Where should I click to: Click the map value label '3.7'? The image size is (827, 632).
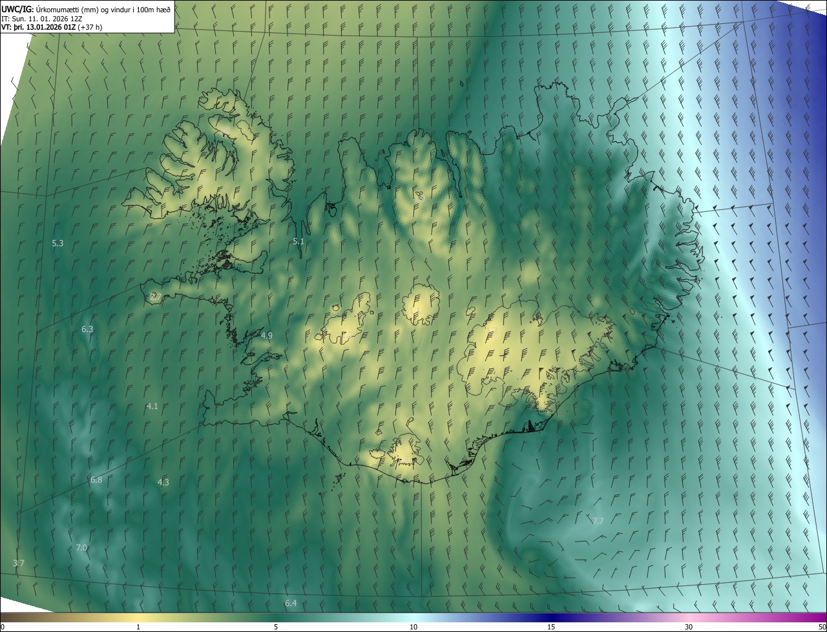(x=19, y=563)
